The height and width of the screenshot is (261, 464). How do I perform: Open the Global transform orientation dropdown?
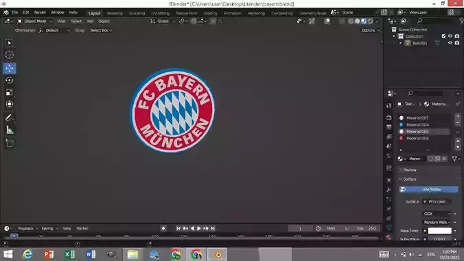(x=163, y=21)
